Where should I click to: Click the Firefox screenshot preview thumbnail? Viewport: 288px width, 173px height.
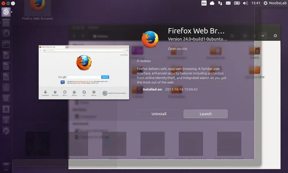(x=84, y=72)
